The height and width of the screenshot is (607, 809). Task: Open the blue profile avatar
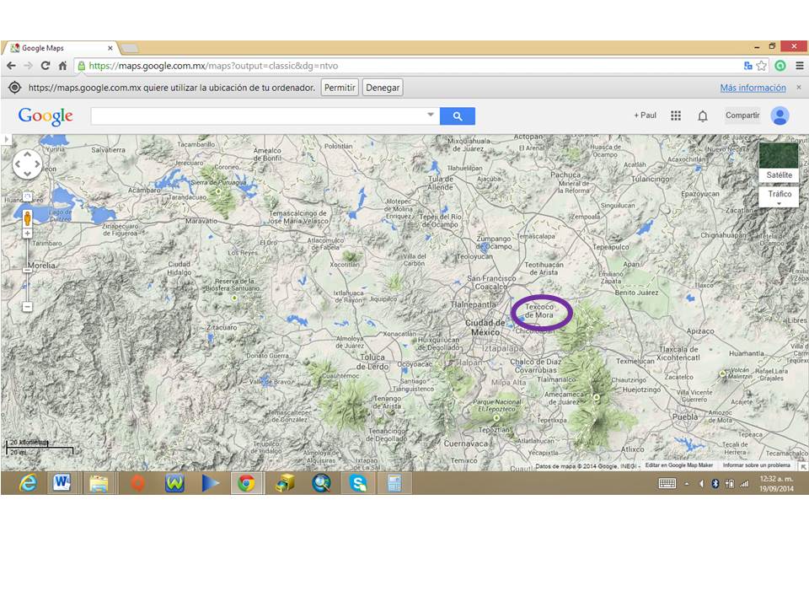pos(780,115)
